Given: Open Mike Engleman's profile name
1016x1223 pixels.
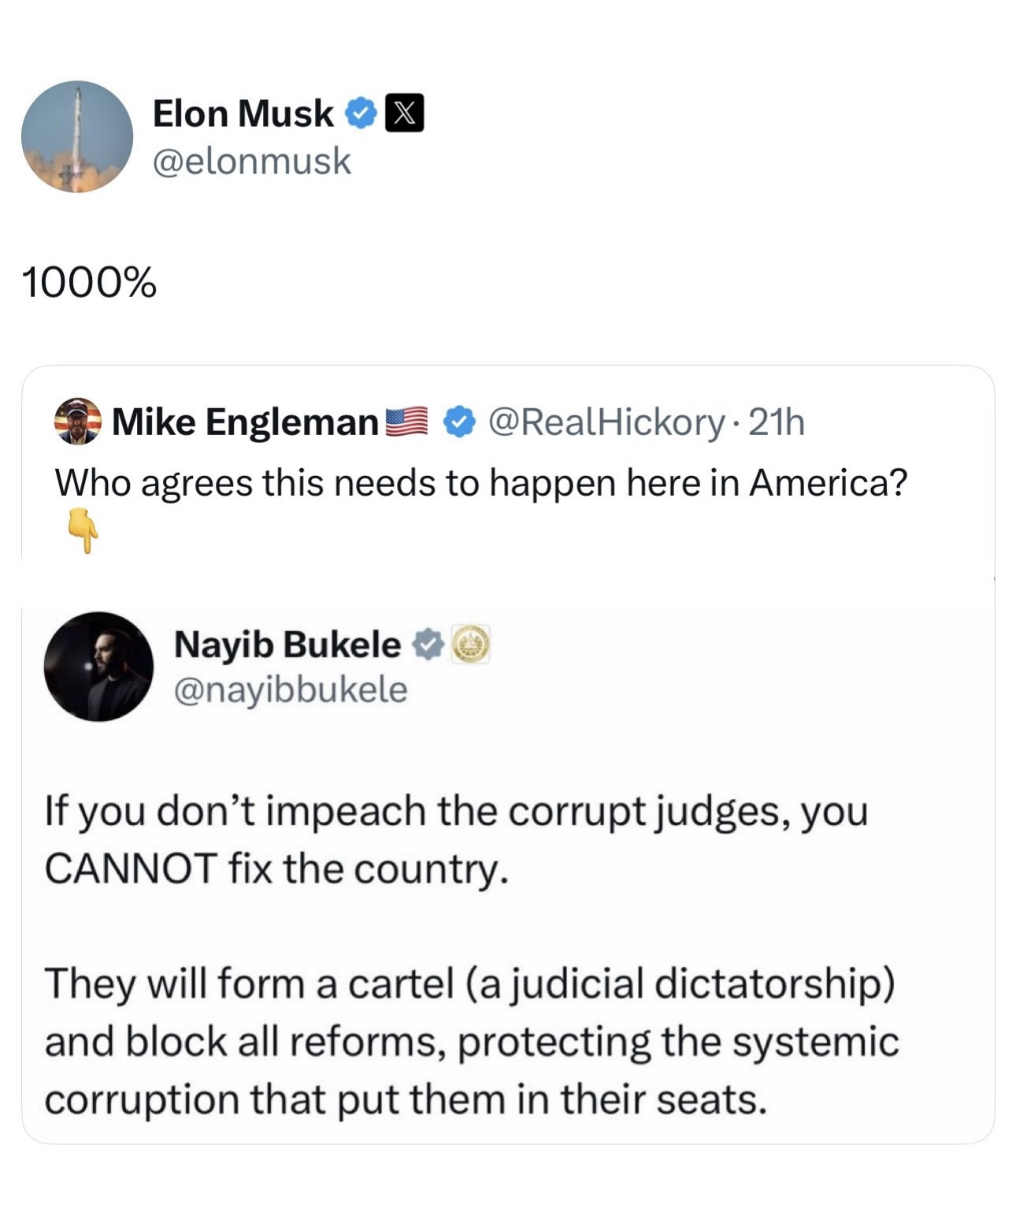Looking at the screenshot, I should [x=245, y=422].
